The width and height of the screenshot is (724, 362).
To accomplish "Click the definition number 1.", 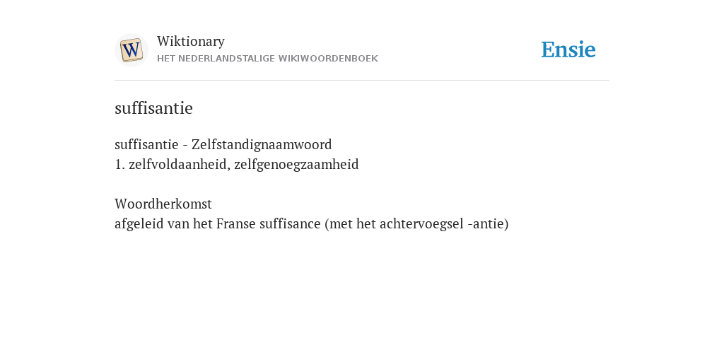I will click(x=119, y=164).
